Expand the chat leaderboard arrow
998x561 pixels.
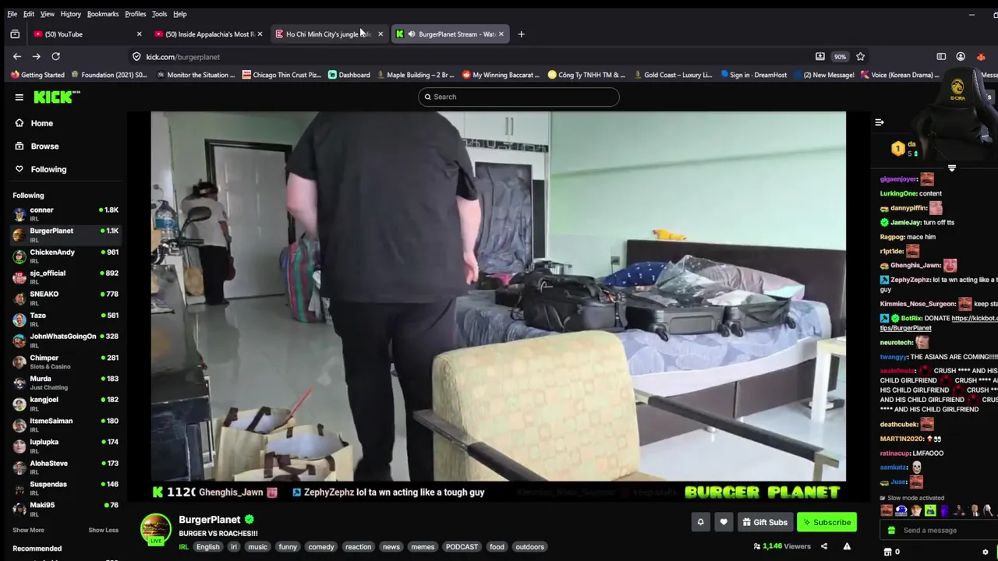[952, 168]
